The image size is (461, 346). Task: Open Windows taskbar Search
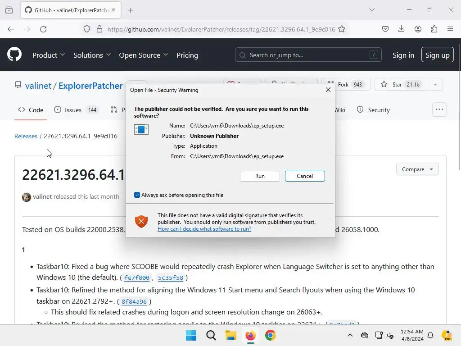tap(211, 335)
